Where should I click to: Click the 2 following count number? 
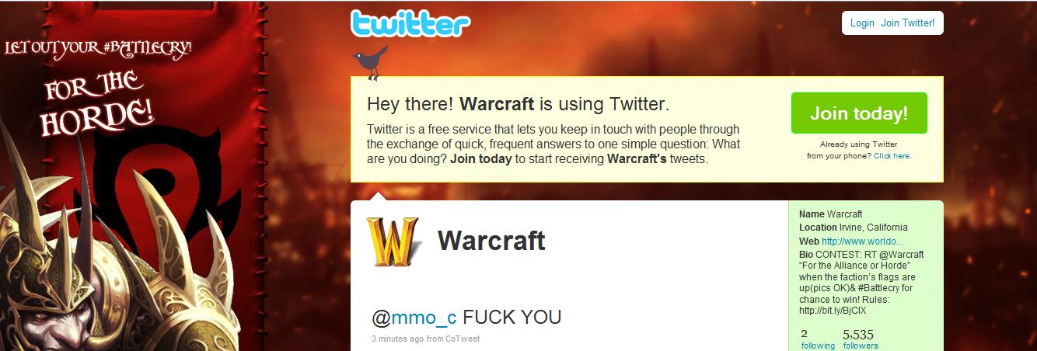804,334
